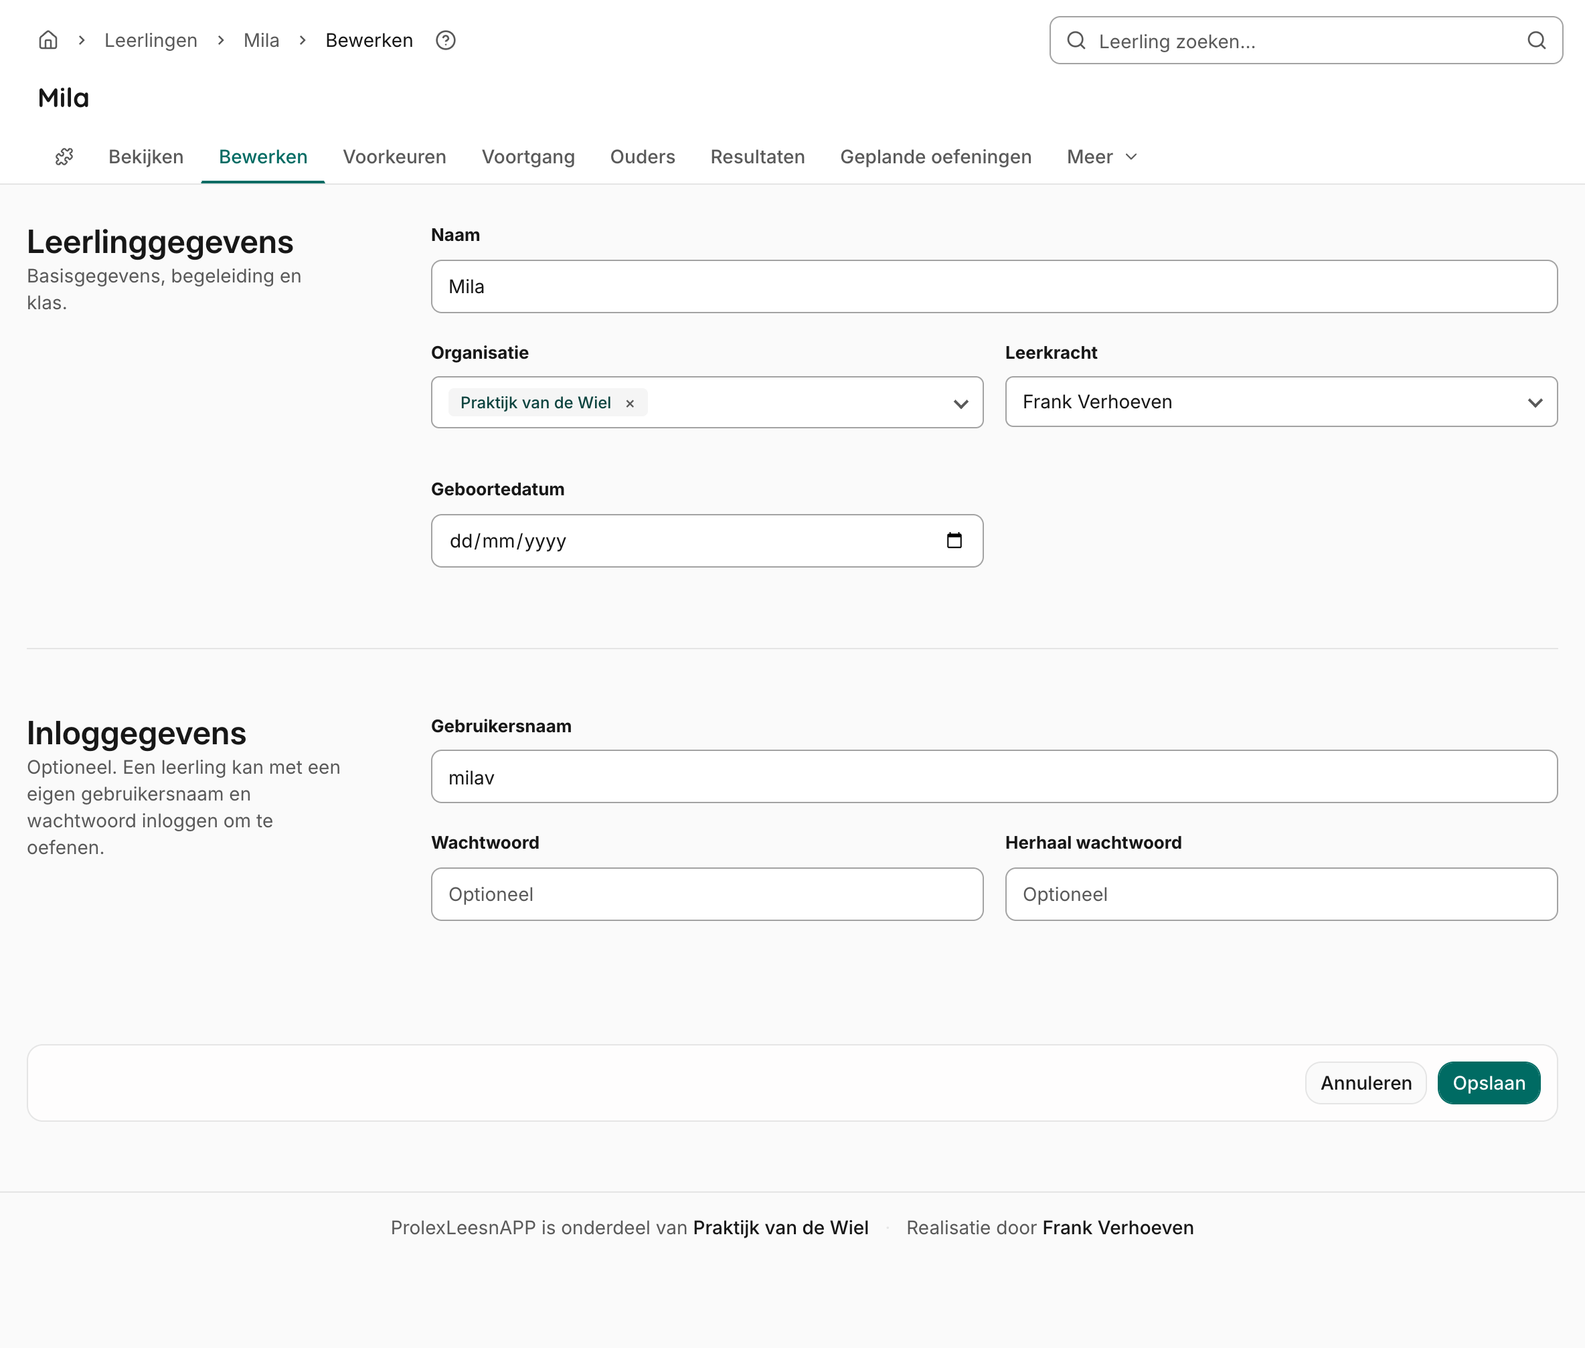This screenshot has height=1348, width=1585.
Task: Remove the Praktijk van de Wiel tag
Action: click(630, 404)
